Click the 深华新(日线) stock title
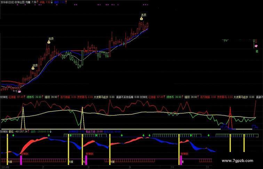The image size is (263, 169). 7,2
